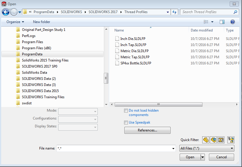The height and width of the screenshot is (167, 242).
Task: Enable Do not load hidden components checkbox
Action: point(126,110)
